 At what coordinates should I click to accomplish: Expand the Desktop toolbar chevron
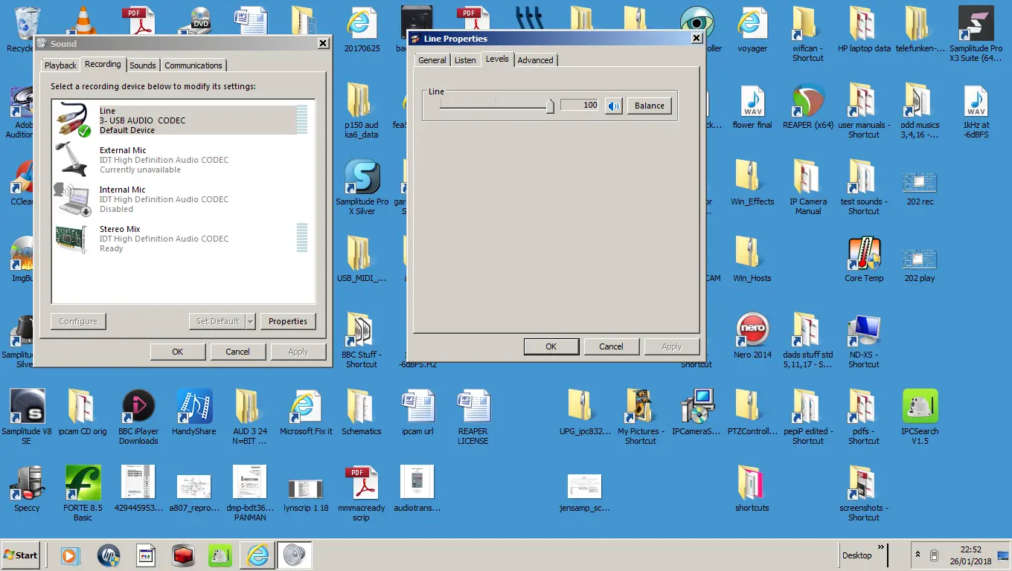click(881, 548)
